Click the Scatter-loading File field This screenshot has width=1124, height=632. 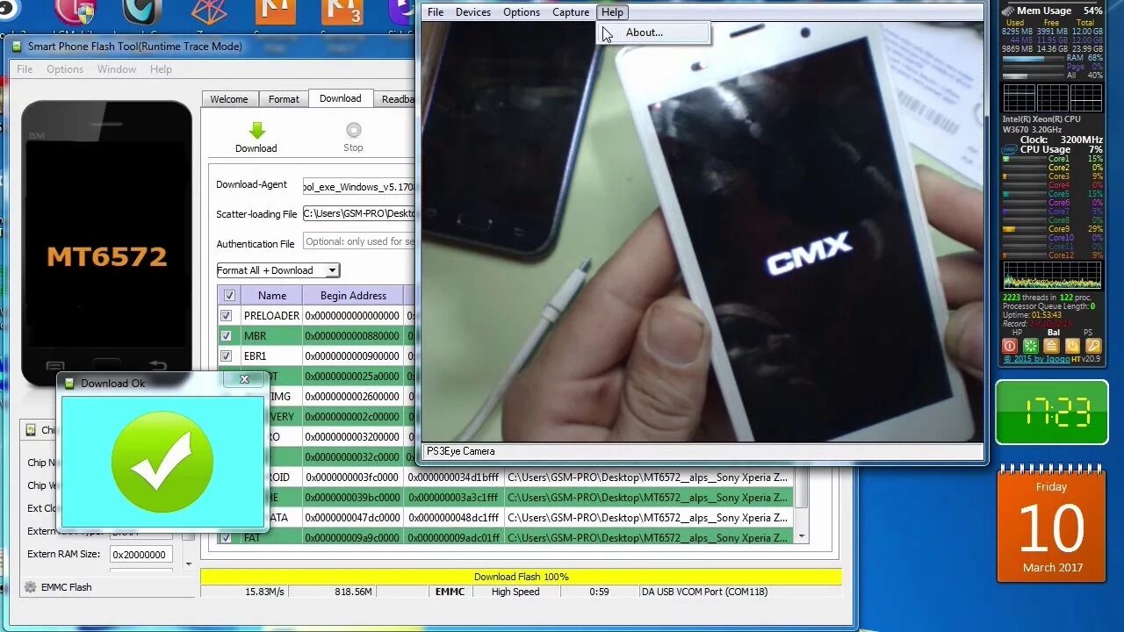[x=359, y=213]
